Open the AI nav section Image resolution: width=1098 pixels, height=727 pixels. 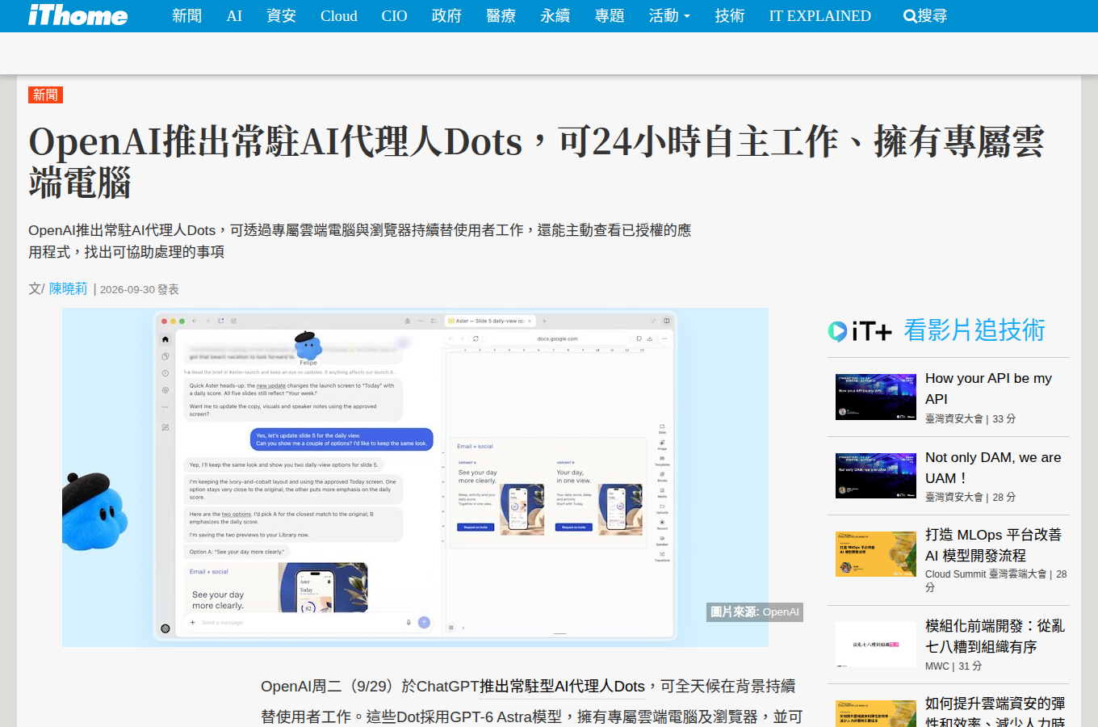(x=234, y=16)
